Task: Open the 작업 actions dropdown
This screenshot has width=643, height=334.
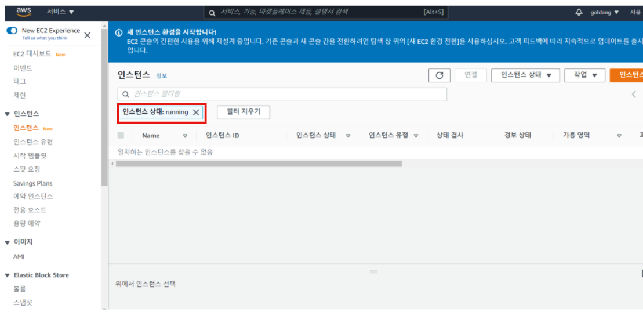Action: [x=584, y=75]
